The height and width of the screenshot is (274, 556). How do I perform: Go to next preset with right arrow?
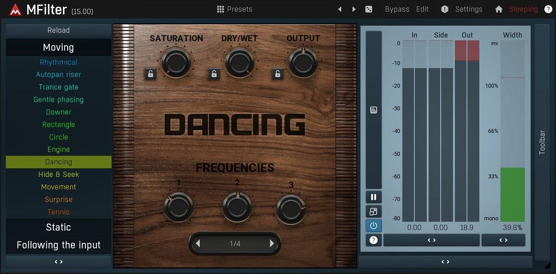click(x=354, y=9)
